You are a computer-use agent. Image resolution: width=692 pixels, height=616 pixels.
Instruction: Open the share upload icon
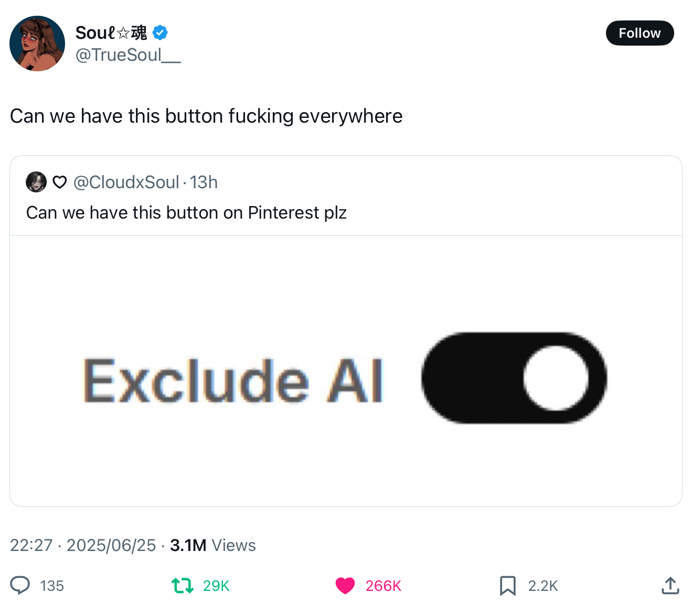coord(670,585)
